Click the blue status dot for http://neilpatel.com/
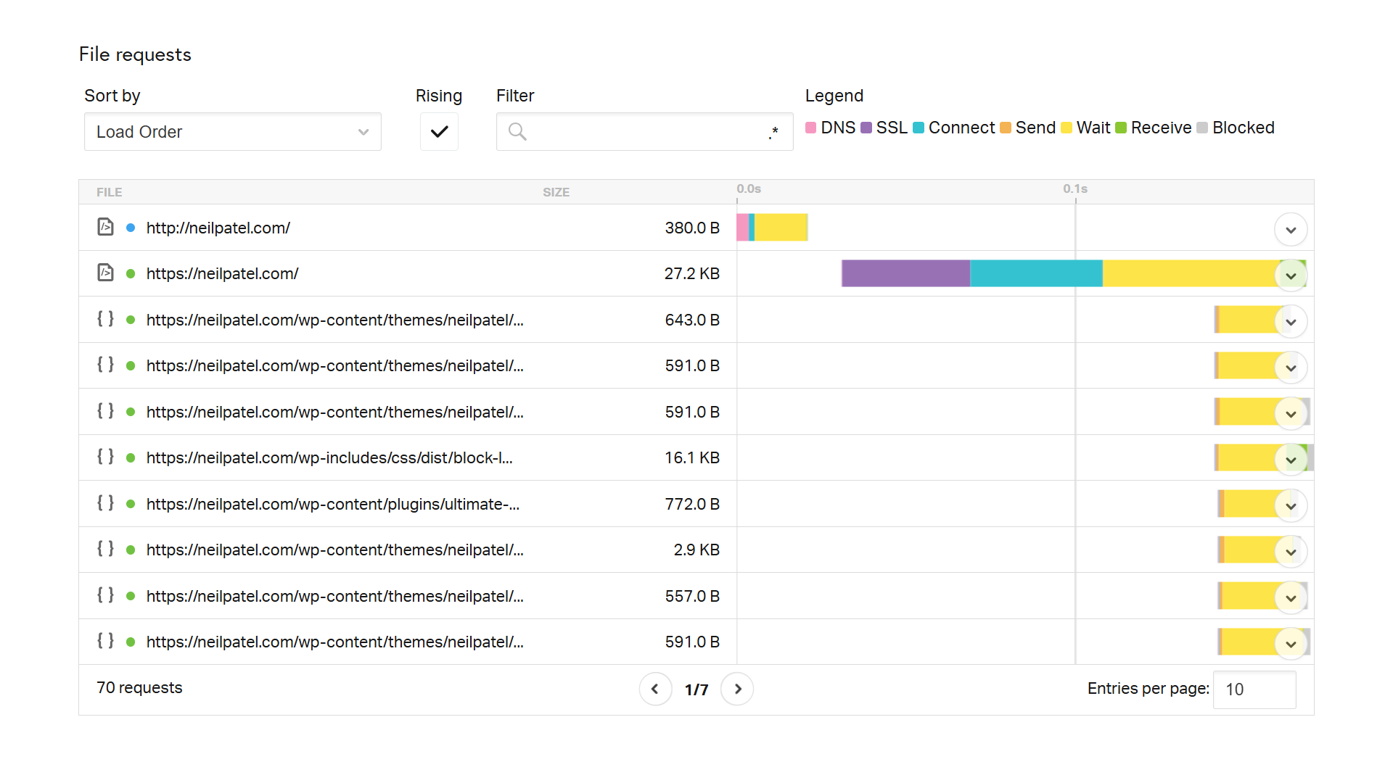The image size is (1393, 783). (x=131, y=228)
